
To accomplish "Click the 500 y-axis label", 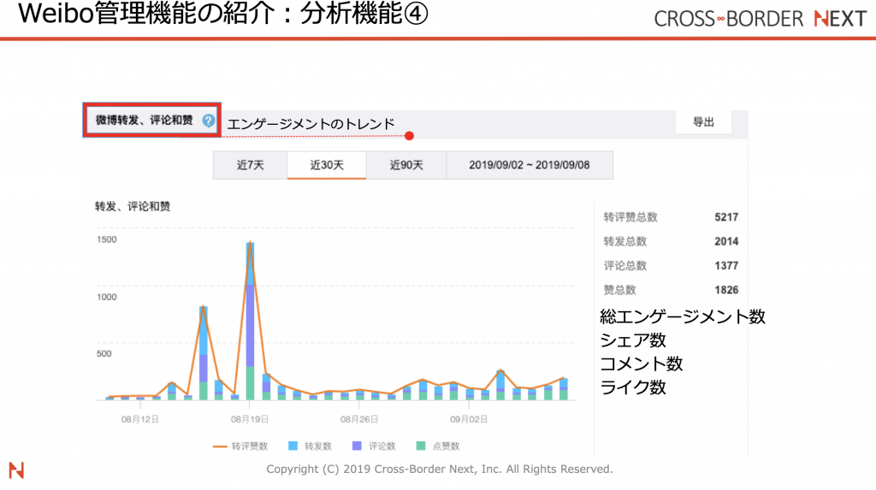I will click(104, 353).
